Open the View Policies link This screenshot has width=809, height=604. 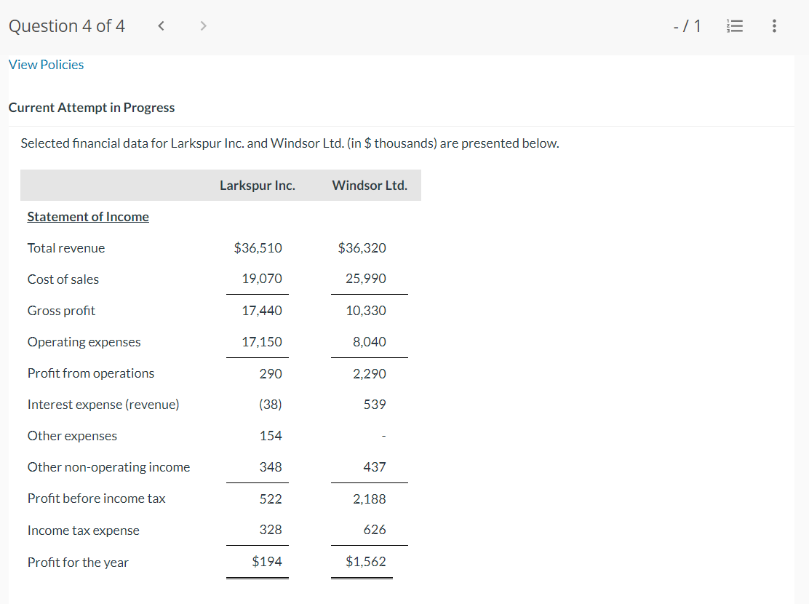(46, 64)
